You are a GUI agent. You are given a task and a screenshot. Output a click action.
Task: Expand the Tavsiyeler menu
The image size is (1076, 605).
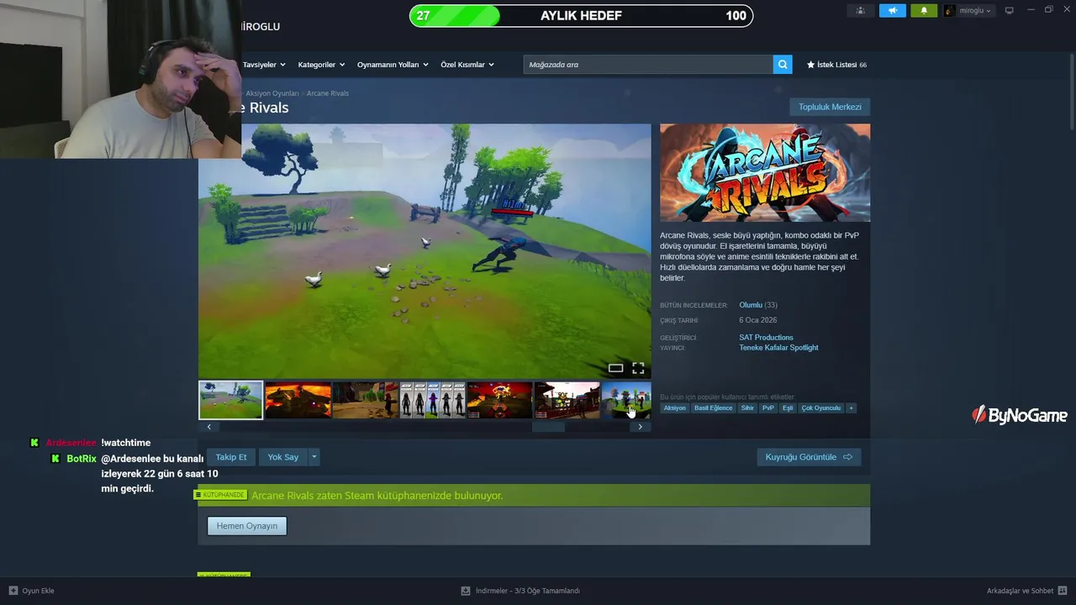point(264,65)
